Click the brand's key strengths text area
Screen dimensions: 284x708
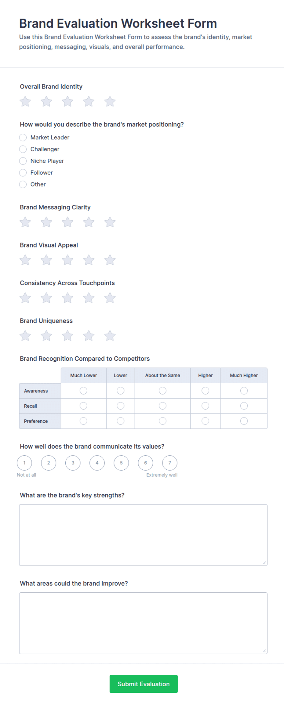(143, 535)
